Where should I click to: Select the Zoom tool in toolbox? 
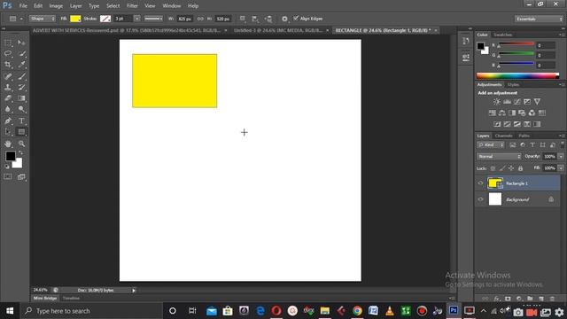coord(21,144)
